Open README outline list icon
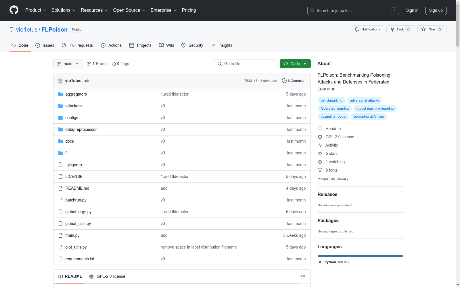Image resolution: width=460 pixels, height=287 pixels. click(x=303, y=277)
